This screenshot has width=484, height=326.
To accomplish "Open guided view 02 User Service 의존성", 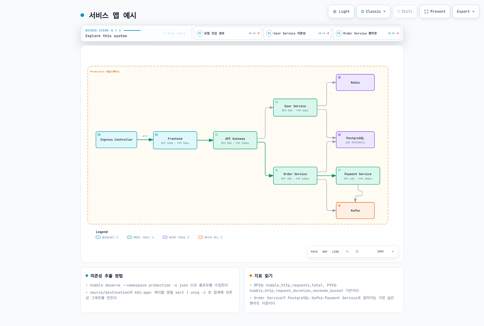I will click(x=297, y=33).
